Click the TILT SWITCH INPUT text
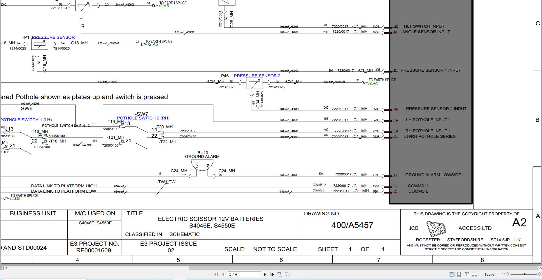Image resolution: width=542 pixels, height=280 pixels. [x=424, y=26]
